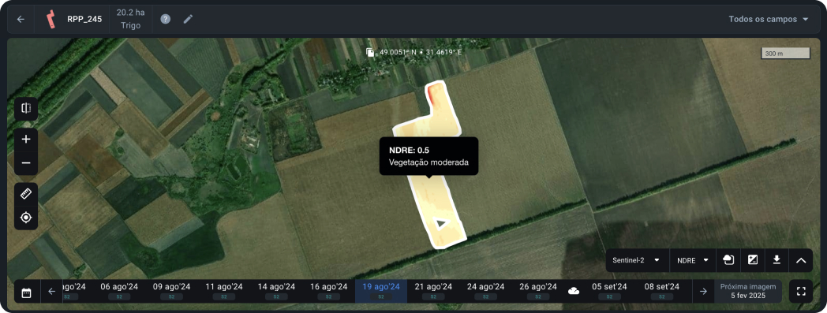Select the 14 ago'24 image date
Viewport: 827px width, 313px height.
(x=276, y=292)
